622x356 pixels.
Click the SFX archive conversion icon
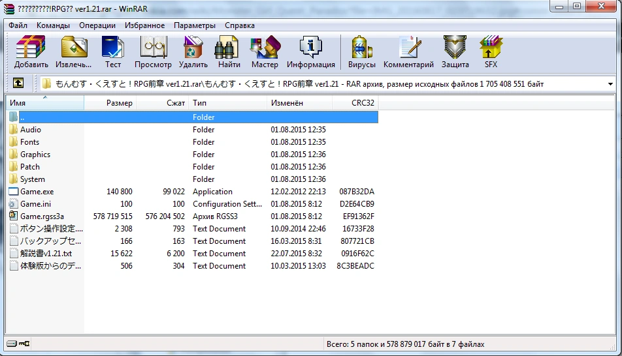point(491,52)
